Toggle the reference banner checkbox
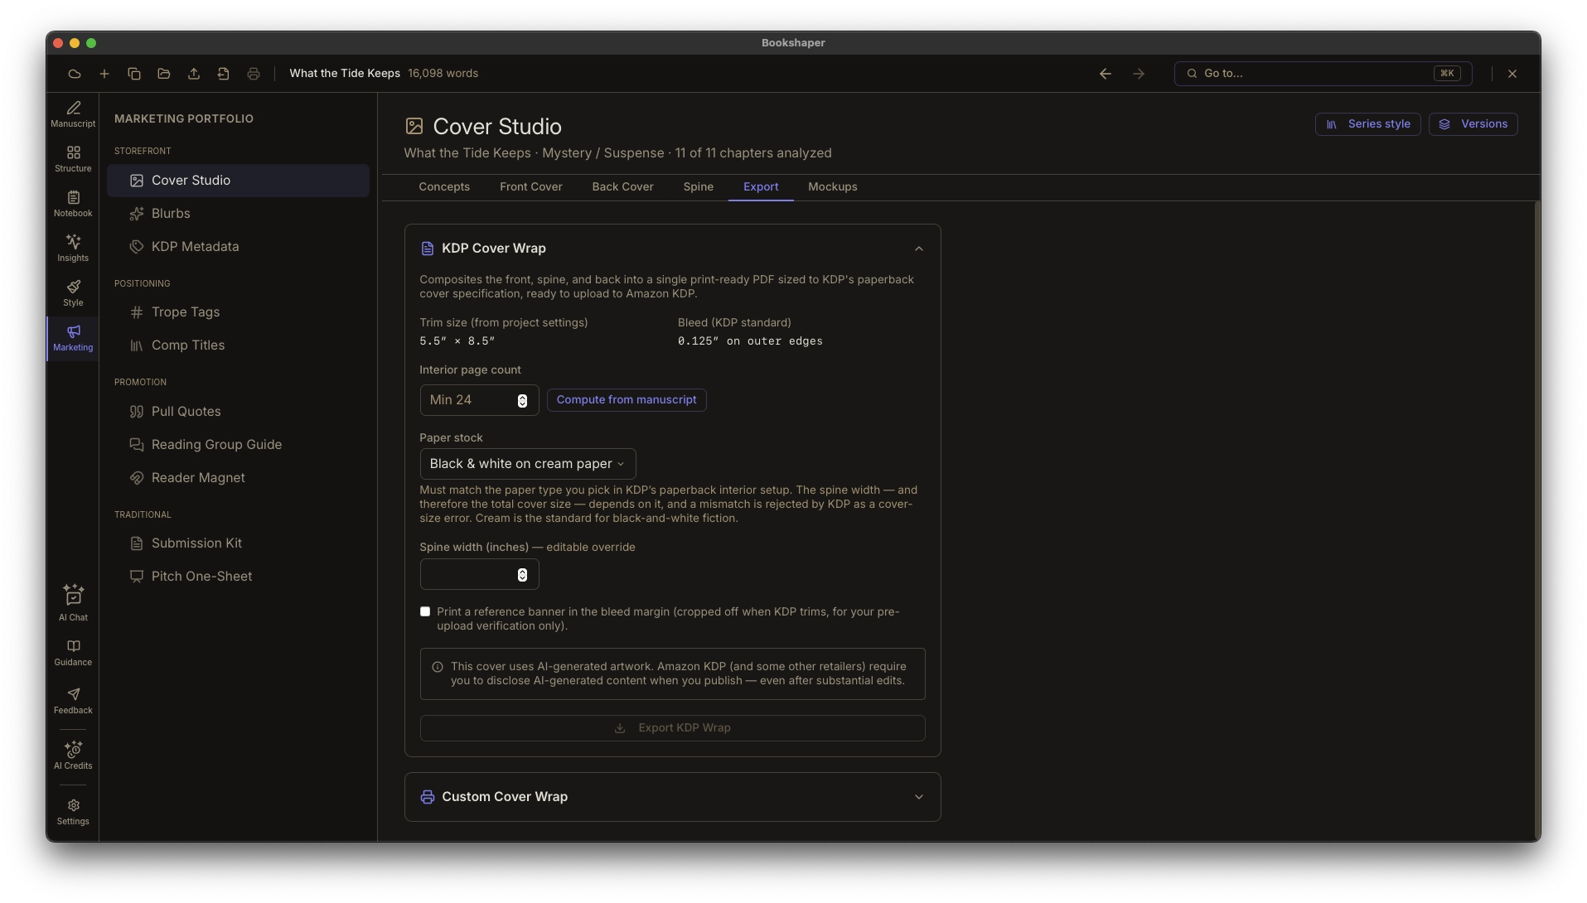The width and height of the screenshot is (1587, 903). [x=425, y=611]
